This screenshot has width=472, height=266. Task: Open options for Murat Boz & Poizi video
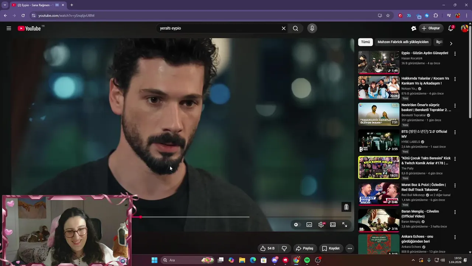pos(455,185)
